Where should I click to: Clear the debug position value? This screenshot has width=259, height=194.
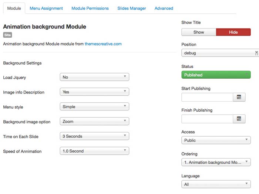tap(256, 53)
